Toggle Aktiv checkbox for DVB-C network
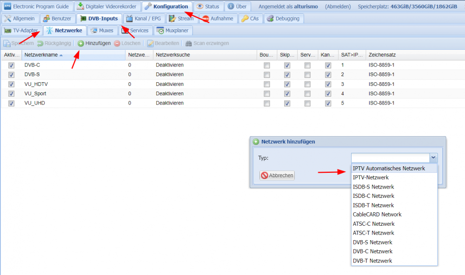 point(11,65)
